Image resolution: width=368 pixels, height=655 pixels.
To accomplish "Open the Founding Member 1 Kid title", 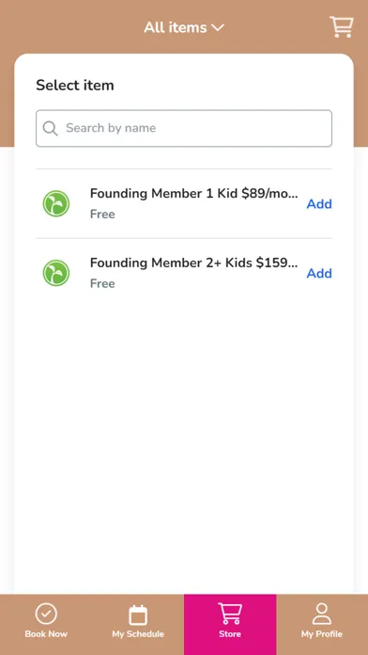I will pyautogui.click(x=194, y=194).
